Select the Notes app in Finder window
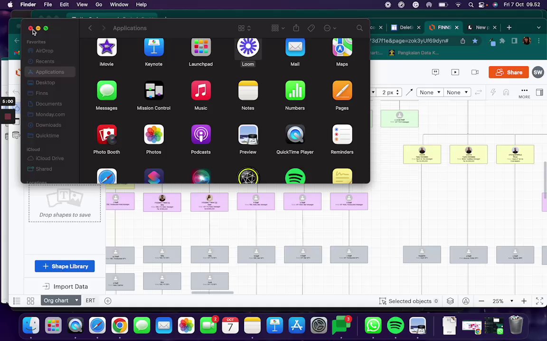This screenshot has height=341, width=547. [x=248, y=90]
